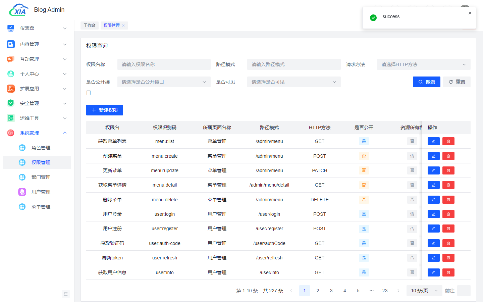Edit the 用户登录 permission row
This screenshot has width=483, height=302.
pyautogui.click(x=434, y=214)
